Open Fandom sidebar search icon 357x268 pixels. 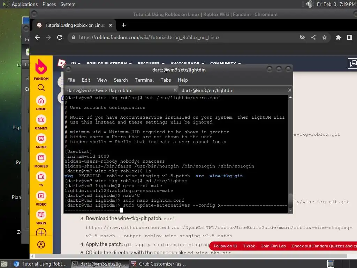pos(41,88)
